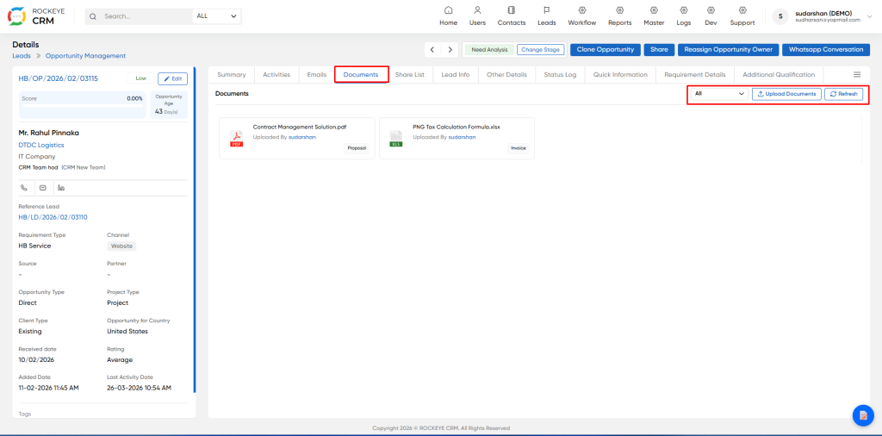Open the Dev navigation icon
This screenshot has width=882, height=436.
tap(711, 10)
